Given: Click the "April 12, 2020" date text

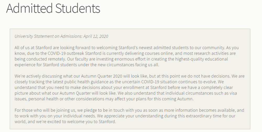Looking at the screenshot, I should (x=96, y=36).
